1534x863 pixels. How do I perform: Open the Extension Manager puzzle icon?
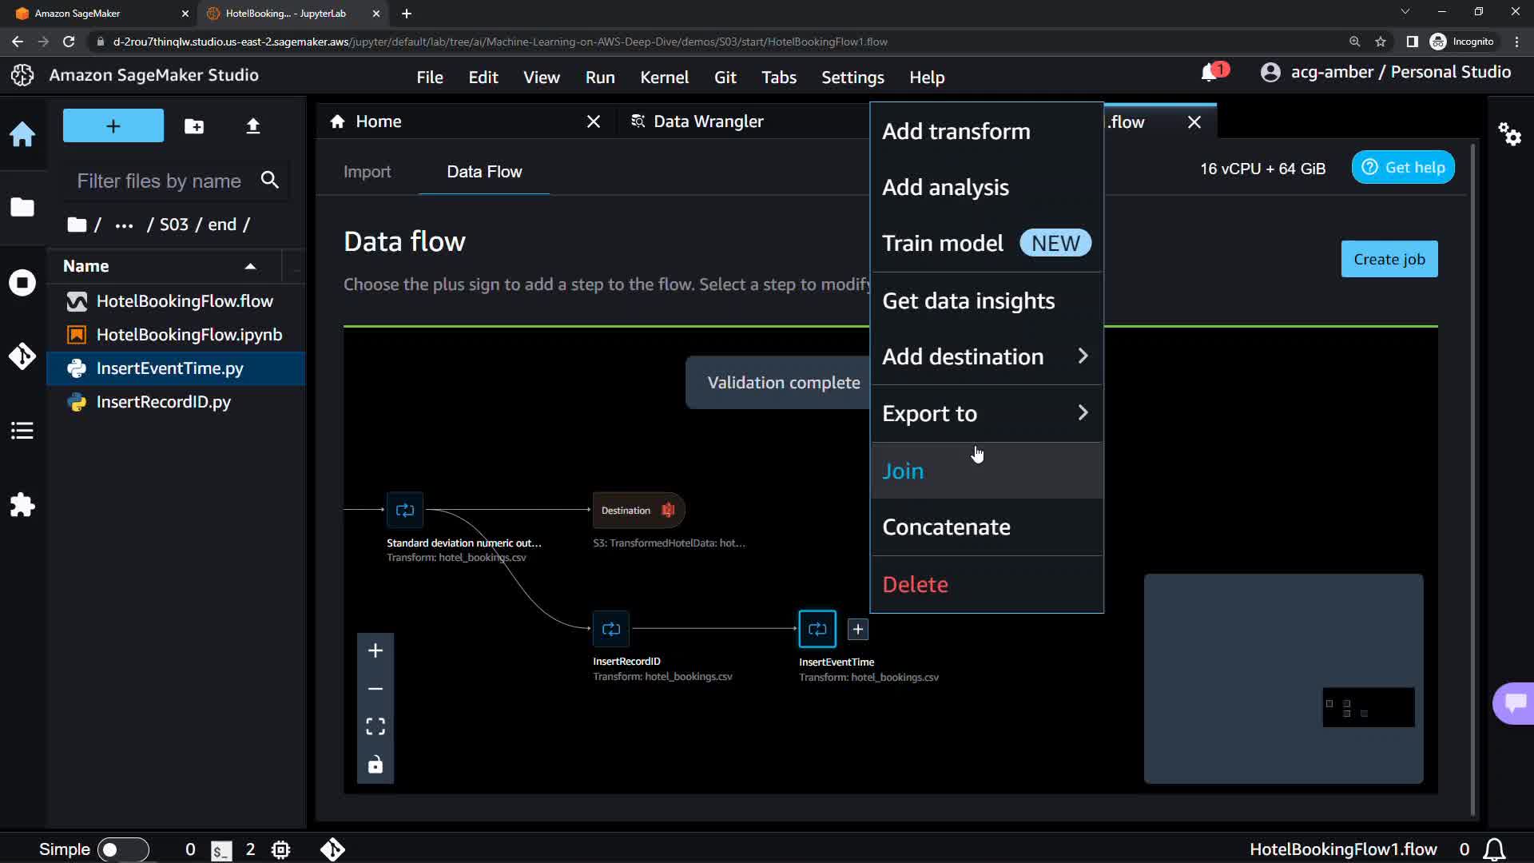coord(22,505)
